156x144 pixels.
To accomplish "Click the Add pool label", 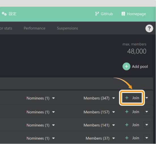I will [140, 67].
